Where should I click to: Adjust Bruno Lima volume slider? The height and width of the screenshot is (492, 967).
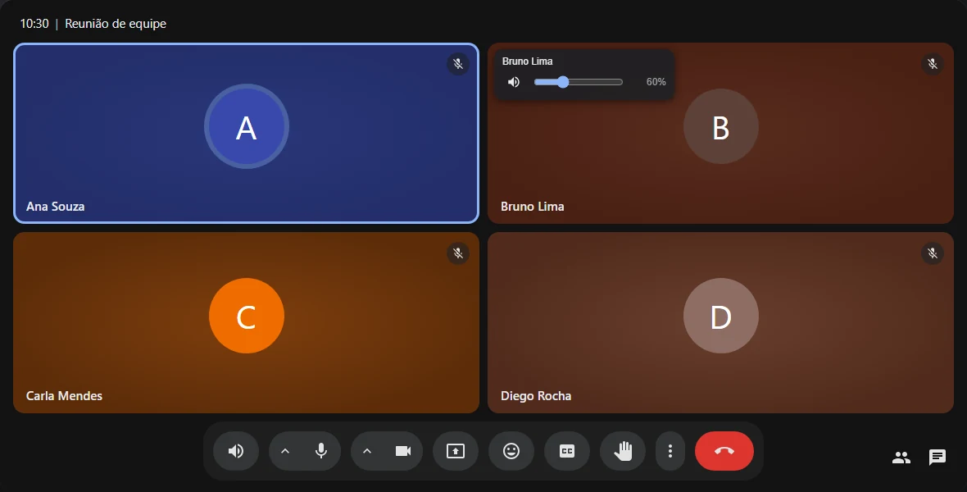579,82
